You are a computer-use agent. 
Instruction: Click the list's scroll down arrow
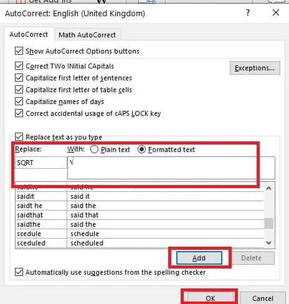(x=269, y=242)
